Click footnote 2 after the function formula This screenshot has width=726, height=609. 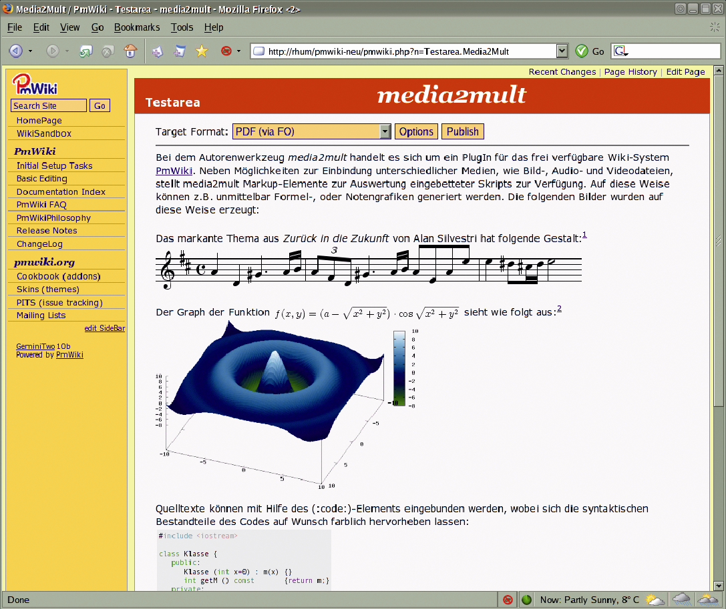click(559, 308)
